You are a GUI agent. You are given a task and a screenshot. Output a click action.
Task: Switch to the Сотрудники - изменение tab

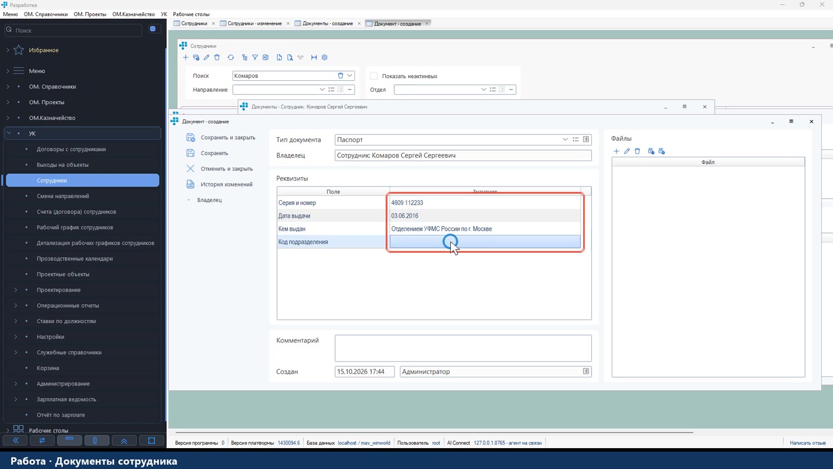255,23
